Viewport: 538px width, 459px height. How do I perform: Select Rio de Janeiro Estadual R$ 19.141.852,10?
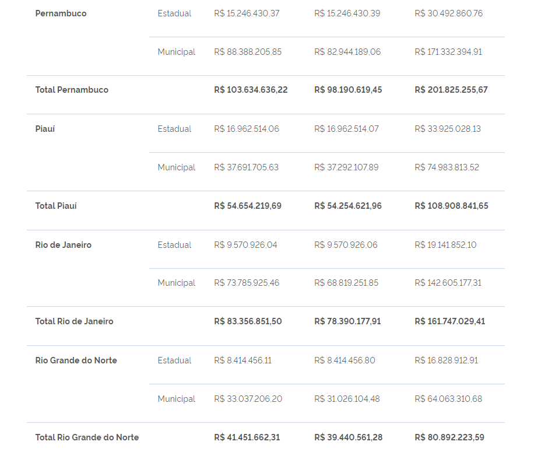click(445, 245)
